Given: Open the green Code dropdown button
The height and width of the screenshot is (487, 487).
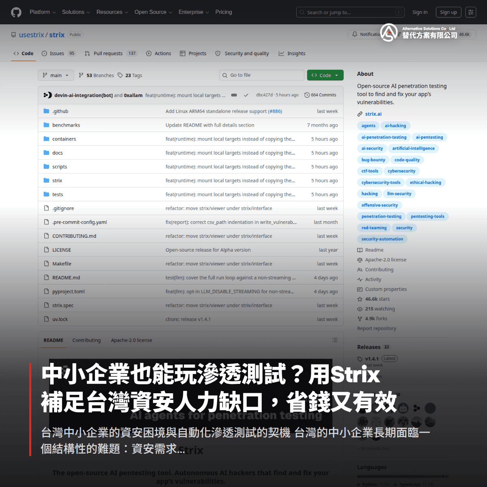Looking at the screenshot, I should (325, 75).
